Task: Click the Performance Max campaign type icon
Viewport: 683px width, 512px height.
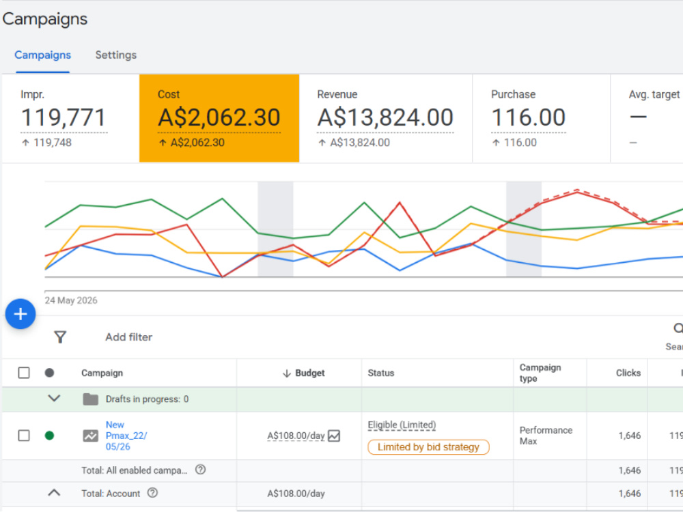Action: click(x=91, y=436)
